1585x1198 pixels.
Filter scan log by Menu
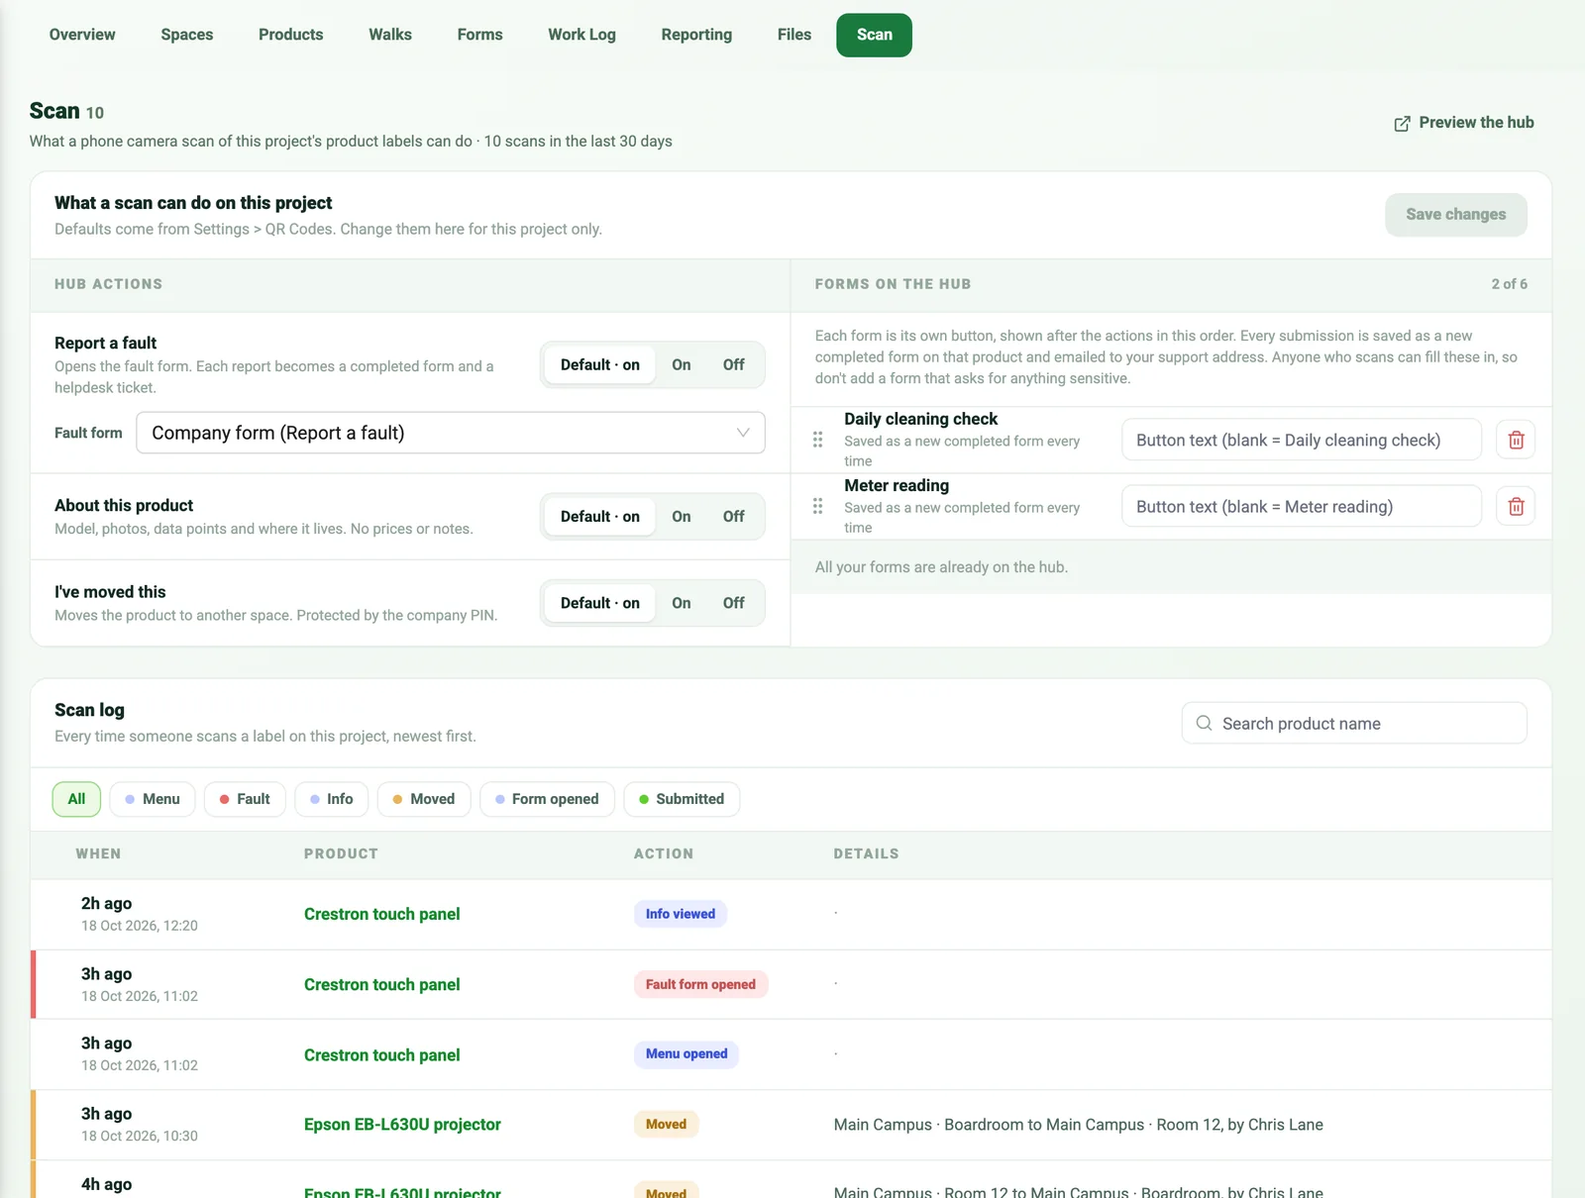click(153, 799)
